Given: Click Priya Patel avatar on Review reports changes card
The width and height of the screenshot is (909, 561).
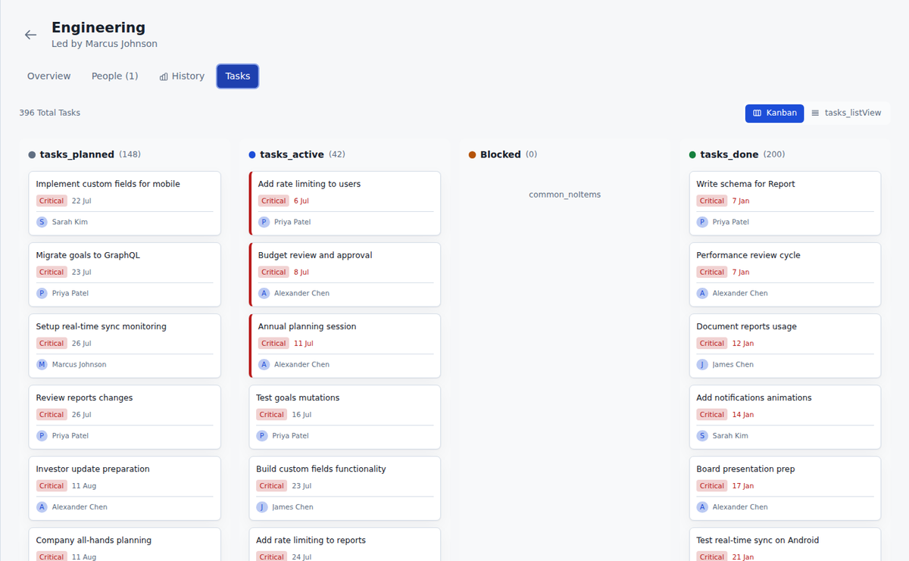Looking at the screenshot, I should pyautogui.click(x=42, y=435).
